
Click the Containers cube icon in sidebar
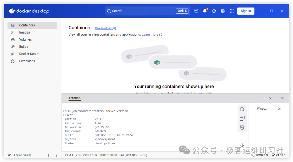13,25
